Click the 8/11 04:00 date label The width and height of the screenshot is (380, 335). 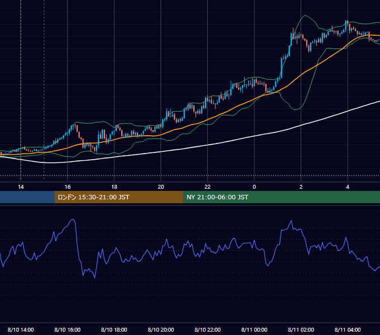click(348, 329)
